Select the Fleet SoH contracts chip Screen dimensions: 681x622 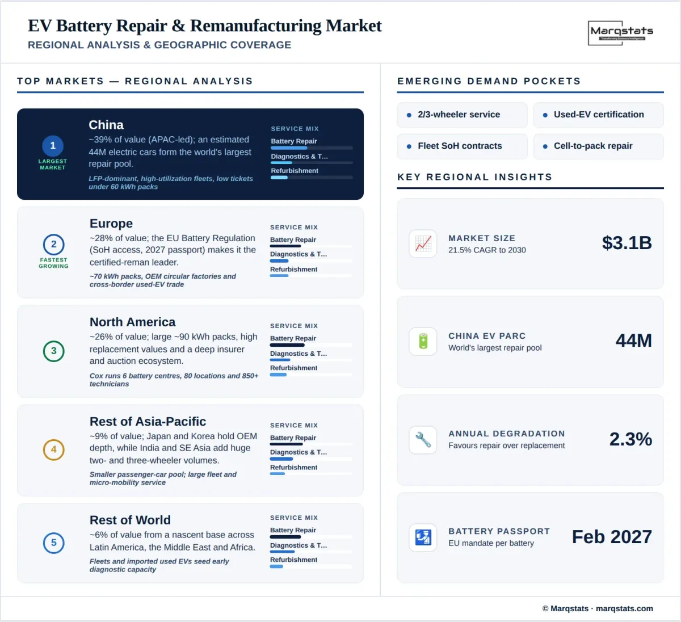point(463,146)
